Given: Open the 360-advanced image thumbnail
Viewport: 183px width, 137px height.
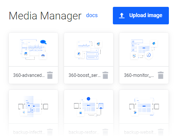Looking at the screenshot, I should [33, 49].
